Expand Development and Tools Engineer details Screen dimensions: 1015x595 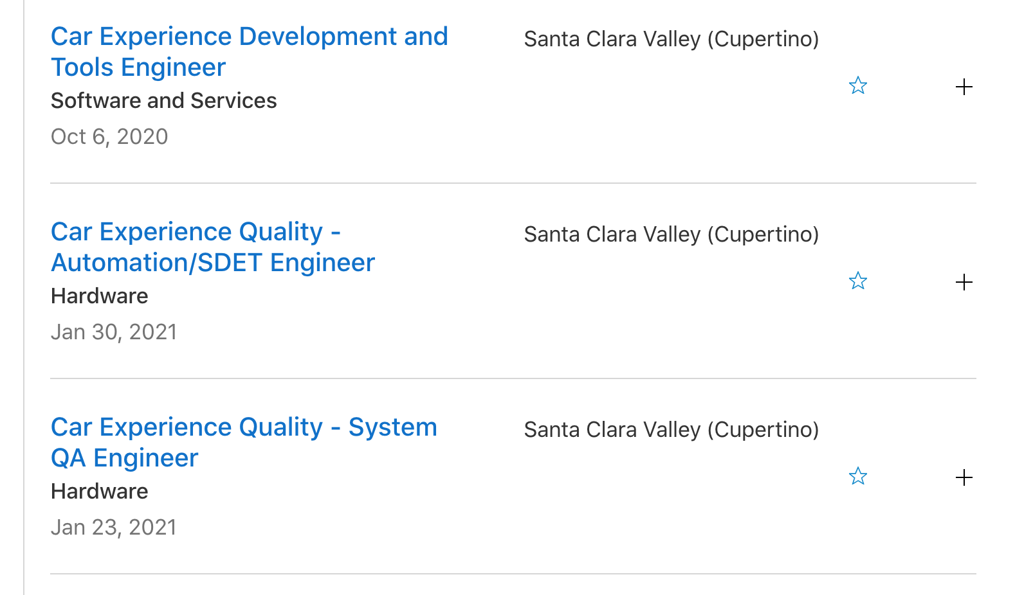(x=964, y=87)
